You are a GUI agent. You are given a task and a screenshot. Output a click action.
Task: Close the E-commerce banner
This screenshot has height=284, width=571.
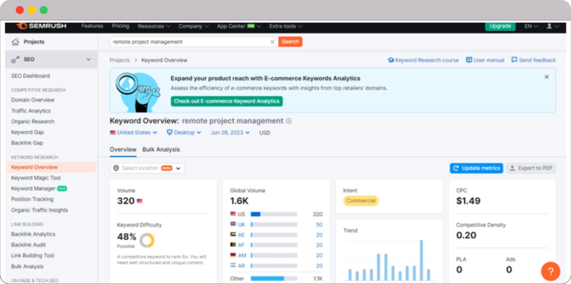pos(546,77)
